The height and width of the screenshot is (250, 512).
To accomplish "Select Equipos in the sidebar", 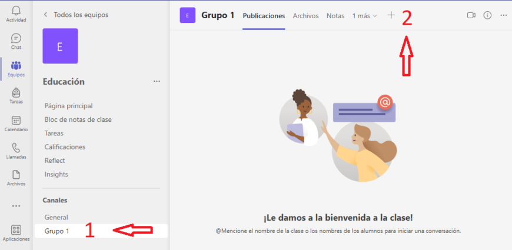I will [x=16, y=69].
